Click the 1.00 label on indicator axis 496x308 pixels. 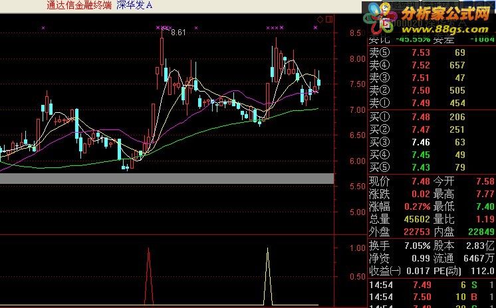358,248
